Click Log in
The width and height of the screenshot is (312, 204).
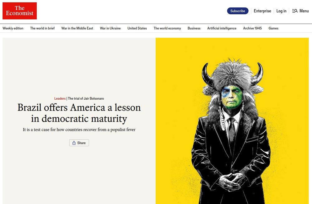pyautogui.click(x=281, y=11)
